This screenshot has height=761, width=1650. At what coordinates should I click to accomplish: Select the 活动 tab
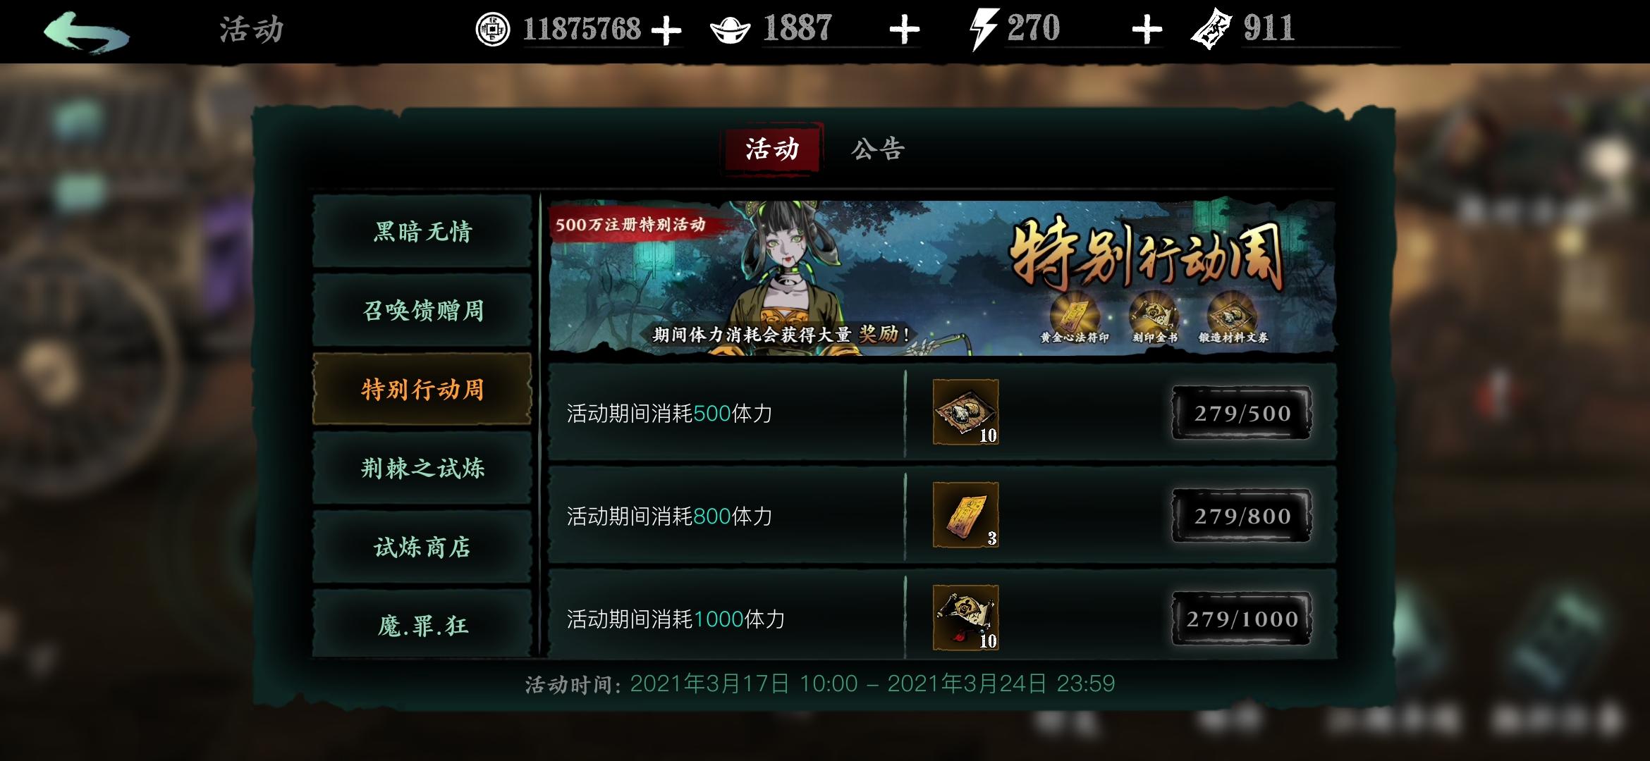pyautogui.click(x=772, y=149)
